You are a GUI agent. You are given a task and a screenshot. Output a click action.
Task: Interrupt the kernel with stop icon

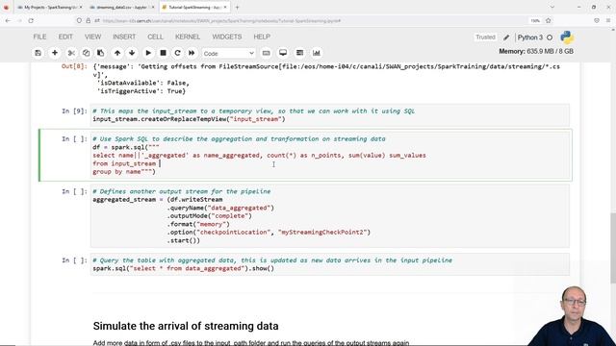pyautogui.click(x=163, y=53)
